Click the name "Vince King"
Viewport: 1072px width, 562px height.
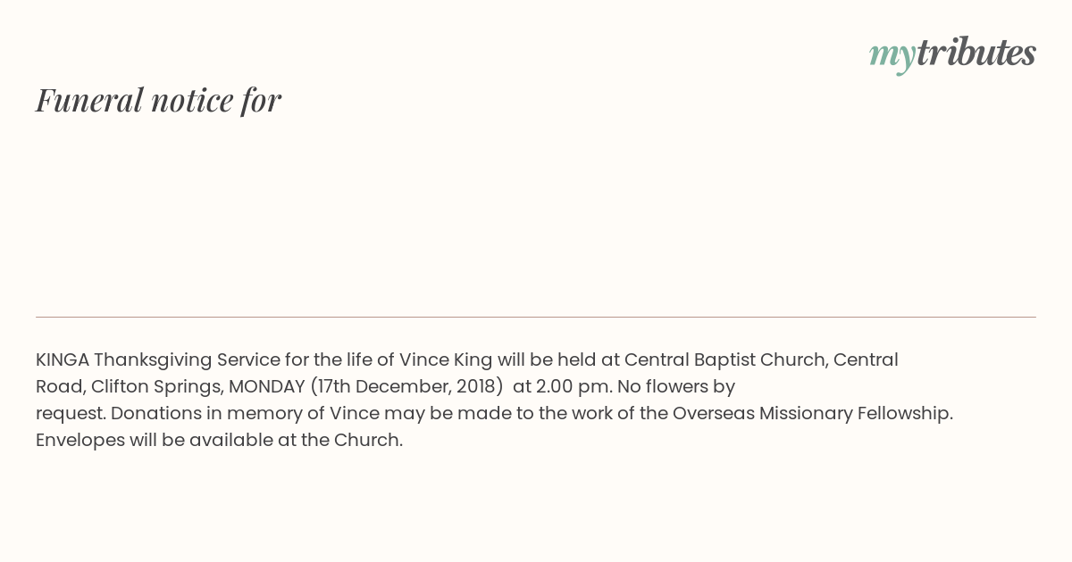point(446,360)
